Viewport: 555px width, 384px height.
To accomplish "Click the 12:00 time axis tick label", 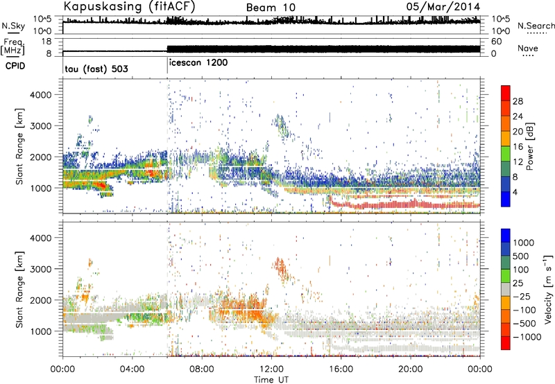I will (271, 369).
